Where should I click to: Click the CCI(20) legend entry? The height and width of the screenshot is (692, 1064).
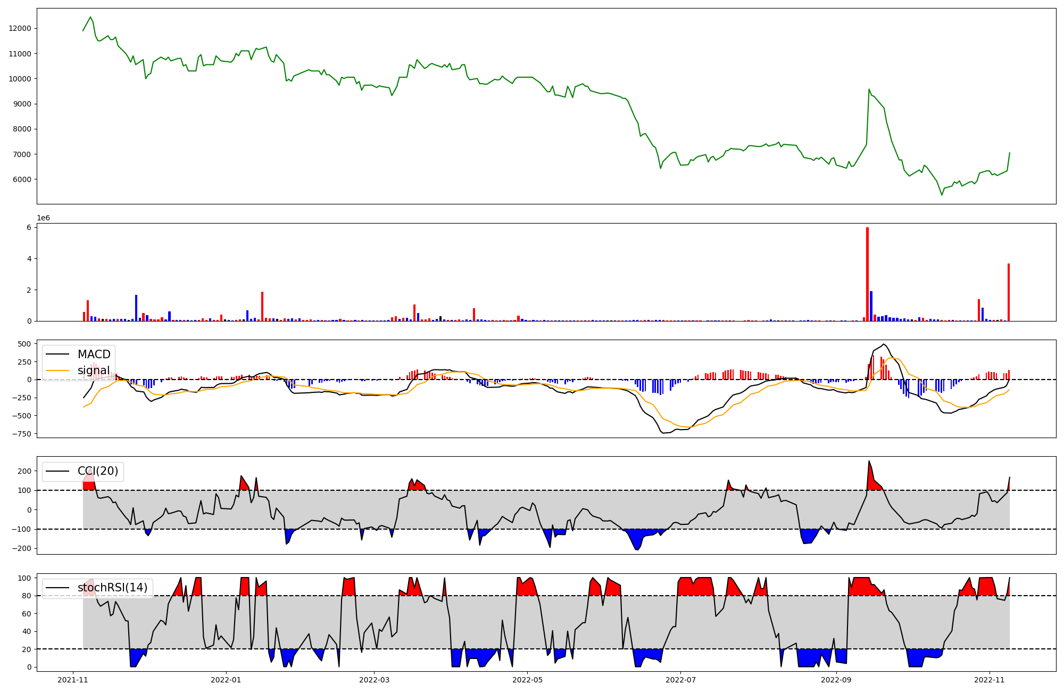click(x=97, y=471)
